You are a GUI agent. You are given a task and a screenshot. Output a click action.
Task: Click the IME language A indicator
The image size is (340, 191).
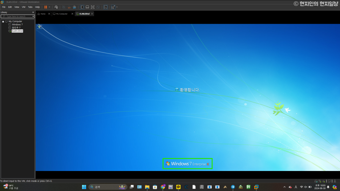[x=296, y=187]
